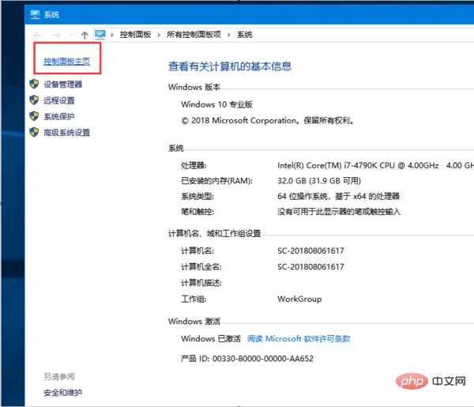Viewport: 474px width, 407px height.
Task: Click shield icon next to 远程设置
Action: coord(34,100)
